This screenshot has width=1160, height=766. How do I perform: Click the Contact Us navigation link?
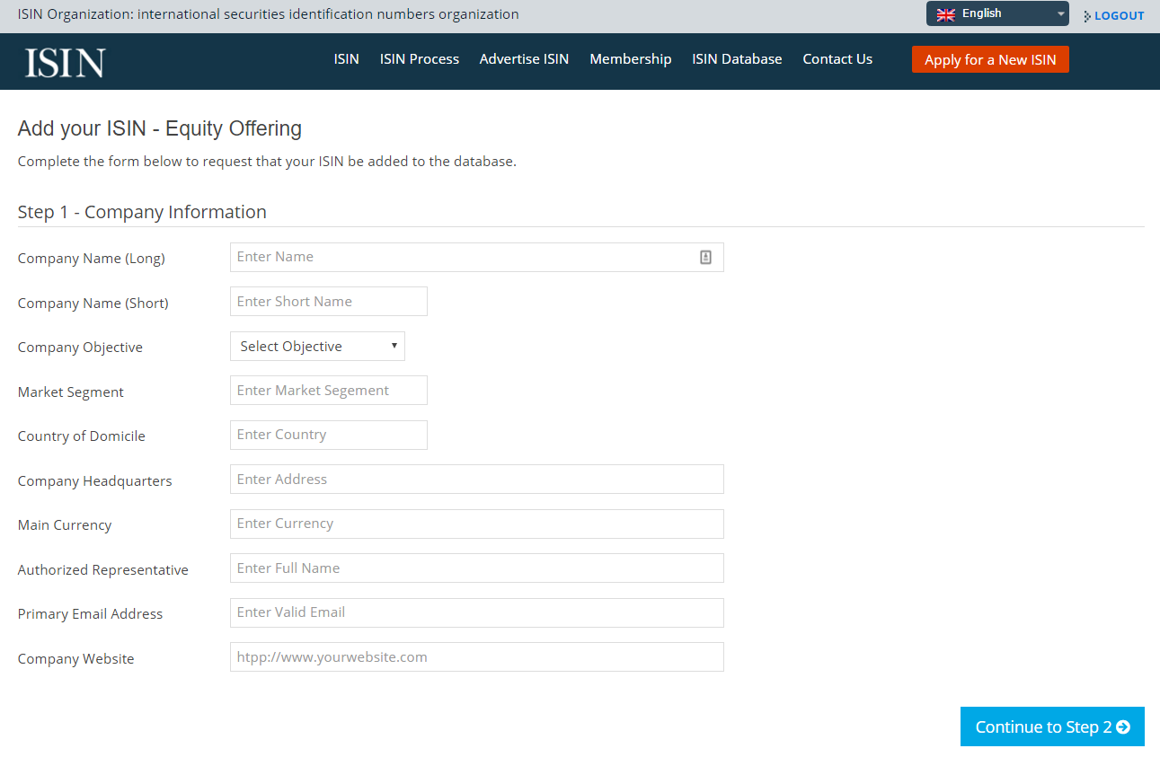[x=837, y=59]
